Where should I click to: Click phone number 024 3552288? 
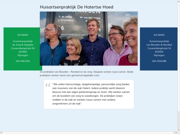[x=159, y=61]
